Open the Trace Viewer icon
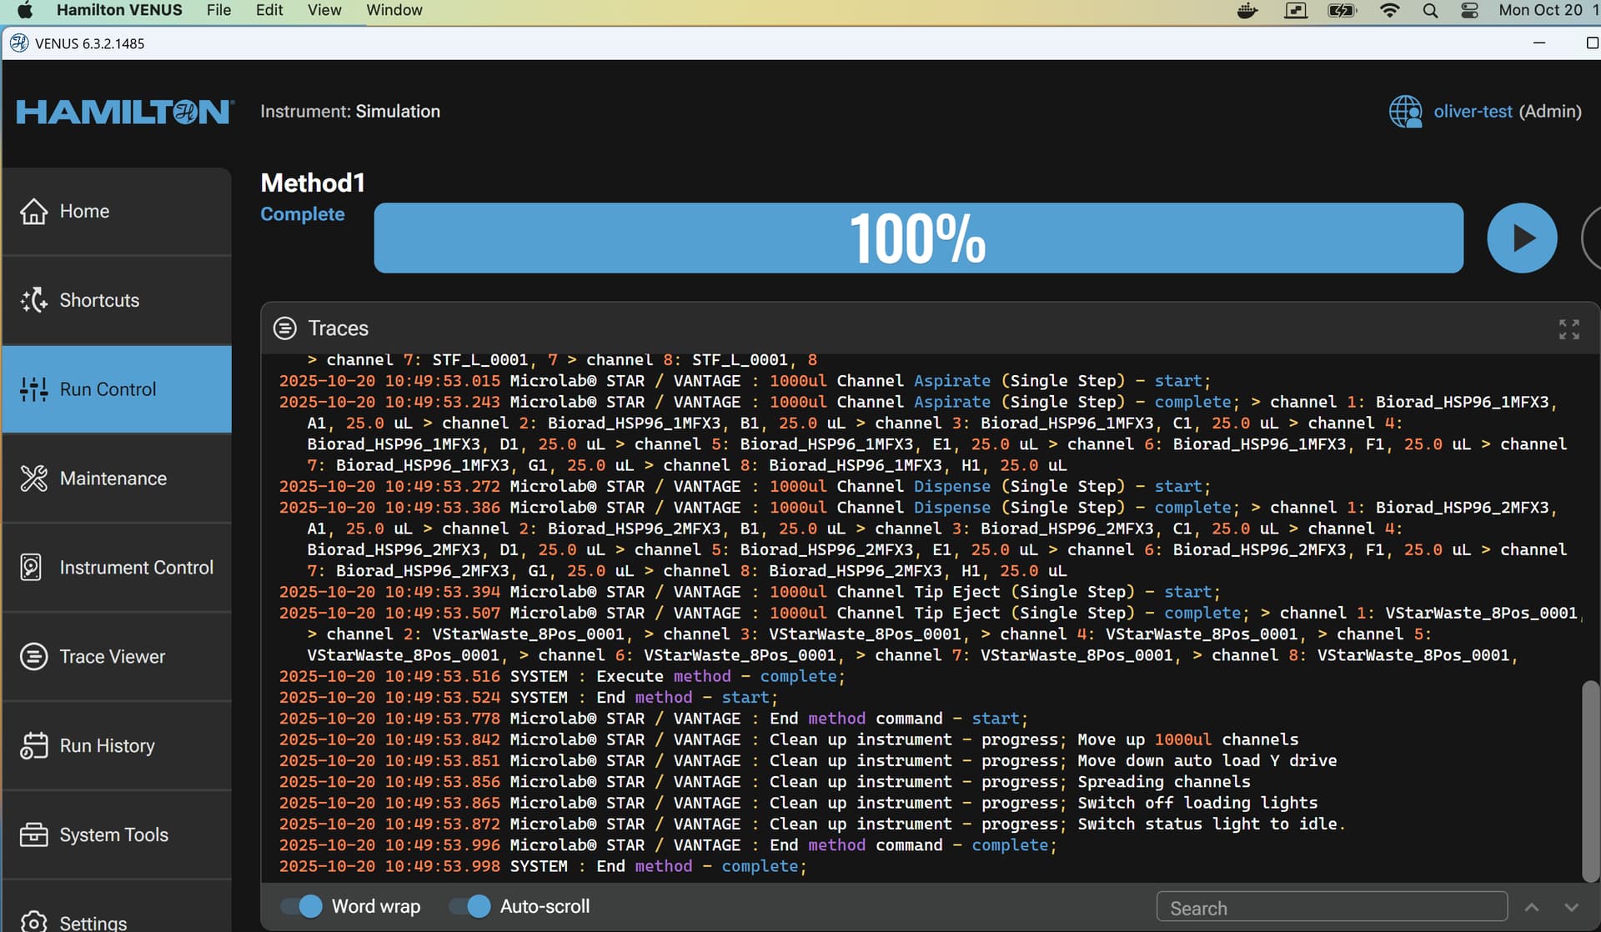The height and width of the screenshot is (932, 1601). (33, 657)
